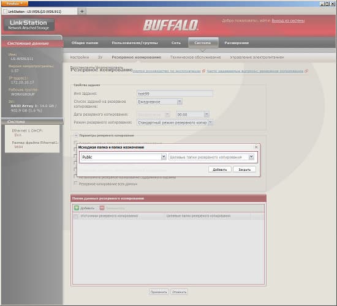Toggle Резервное копирование всех данных checkbox
Screen dimensions: 337x306
click(75, 184)
